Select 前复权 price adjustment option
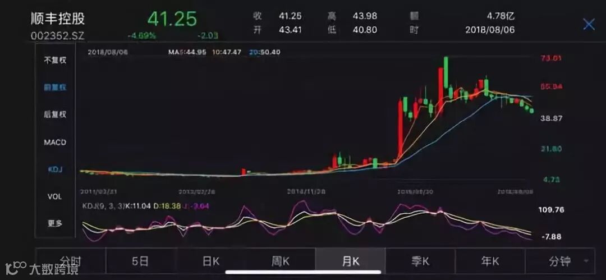 [x=55, y=88]
